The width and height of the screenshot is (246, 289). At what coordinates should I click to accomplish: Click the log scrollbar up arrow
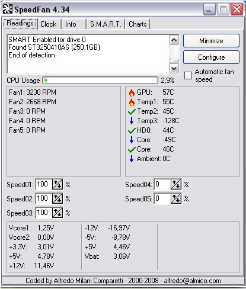(174, 40)
